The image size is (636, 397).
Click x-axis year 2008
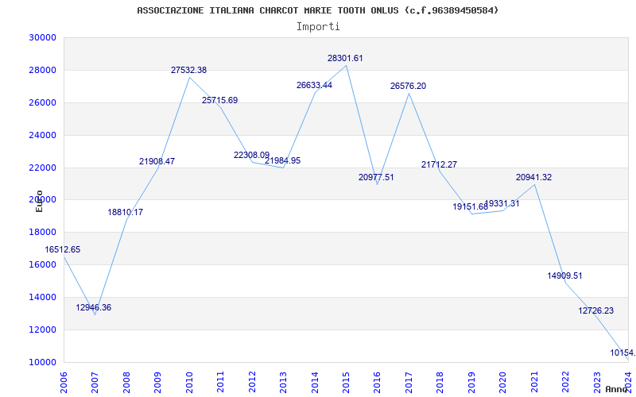pos(126,383)
